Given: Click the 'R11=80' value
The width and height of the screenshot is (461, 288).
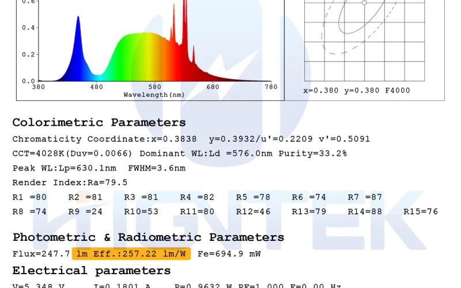Looking at the screenshot, I should click(197, 211).
